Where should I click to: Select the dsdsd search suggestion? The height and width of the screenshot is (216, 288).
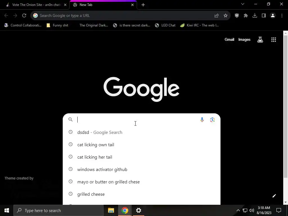pos(141,132)
